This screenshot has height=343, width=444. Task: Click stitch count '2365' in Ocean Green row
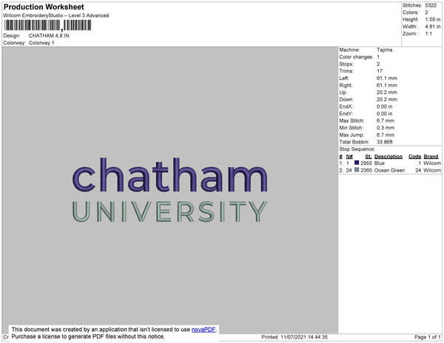point(366,170)
